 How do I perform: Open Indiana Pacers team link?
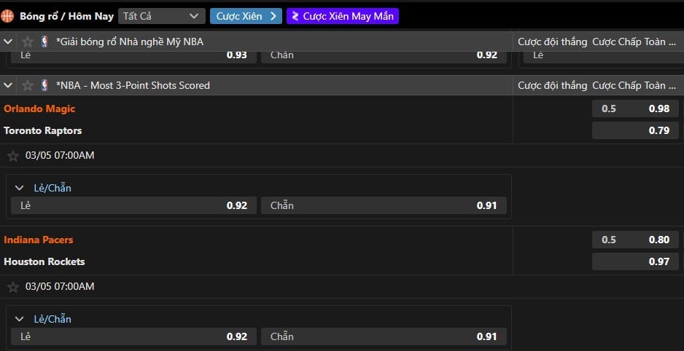[39, 240]
